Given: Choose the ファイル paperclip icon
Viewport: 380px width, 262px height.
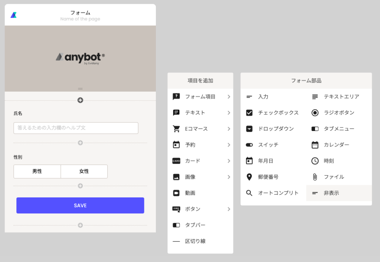Looking at the screenshot, I should point(315,177).
